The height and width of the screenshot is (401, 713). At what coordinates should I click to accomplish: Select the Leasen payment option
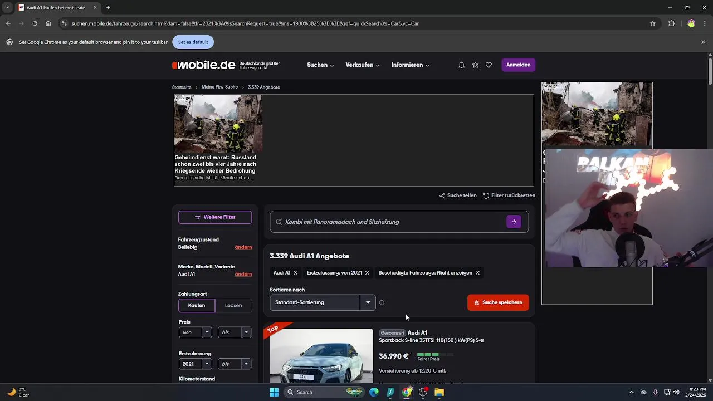tap(233, 305)
